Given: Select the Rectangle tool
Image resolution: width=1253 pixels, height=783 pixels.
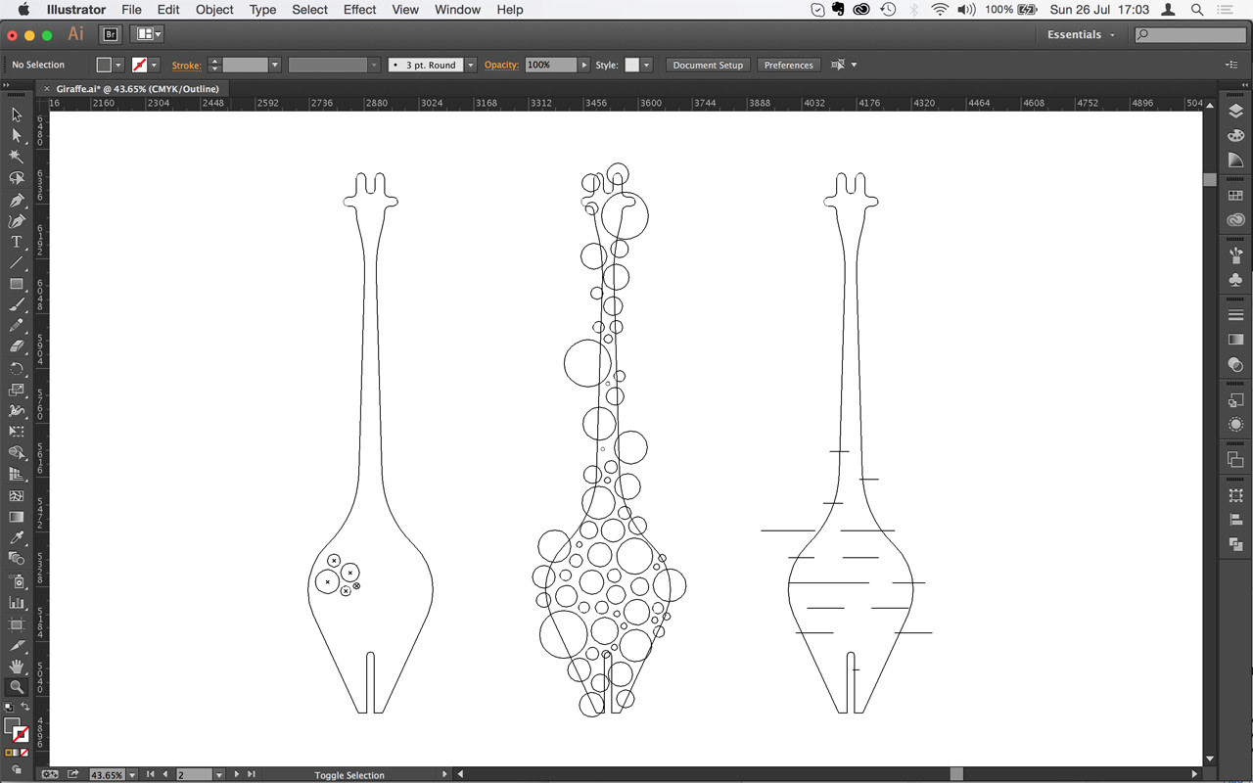Looking at the screenshot, I should [x=17, y=284].
